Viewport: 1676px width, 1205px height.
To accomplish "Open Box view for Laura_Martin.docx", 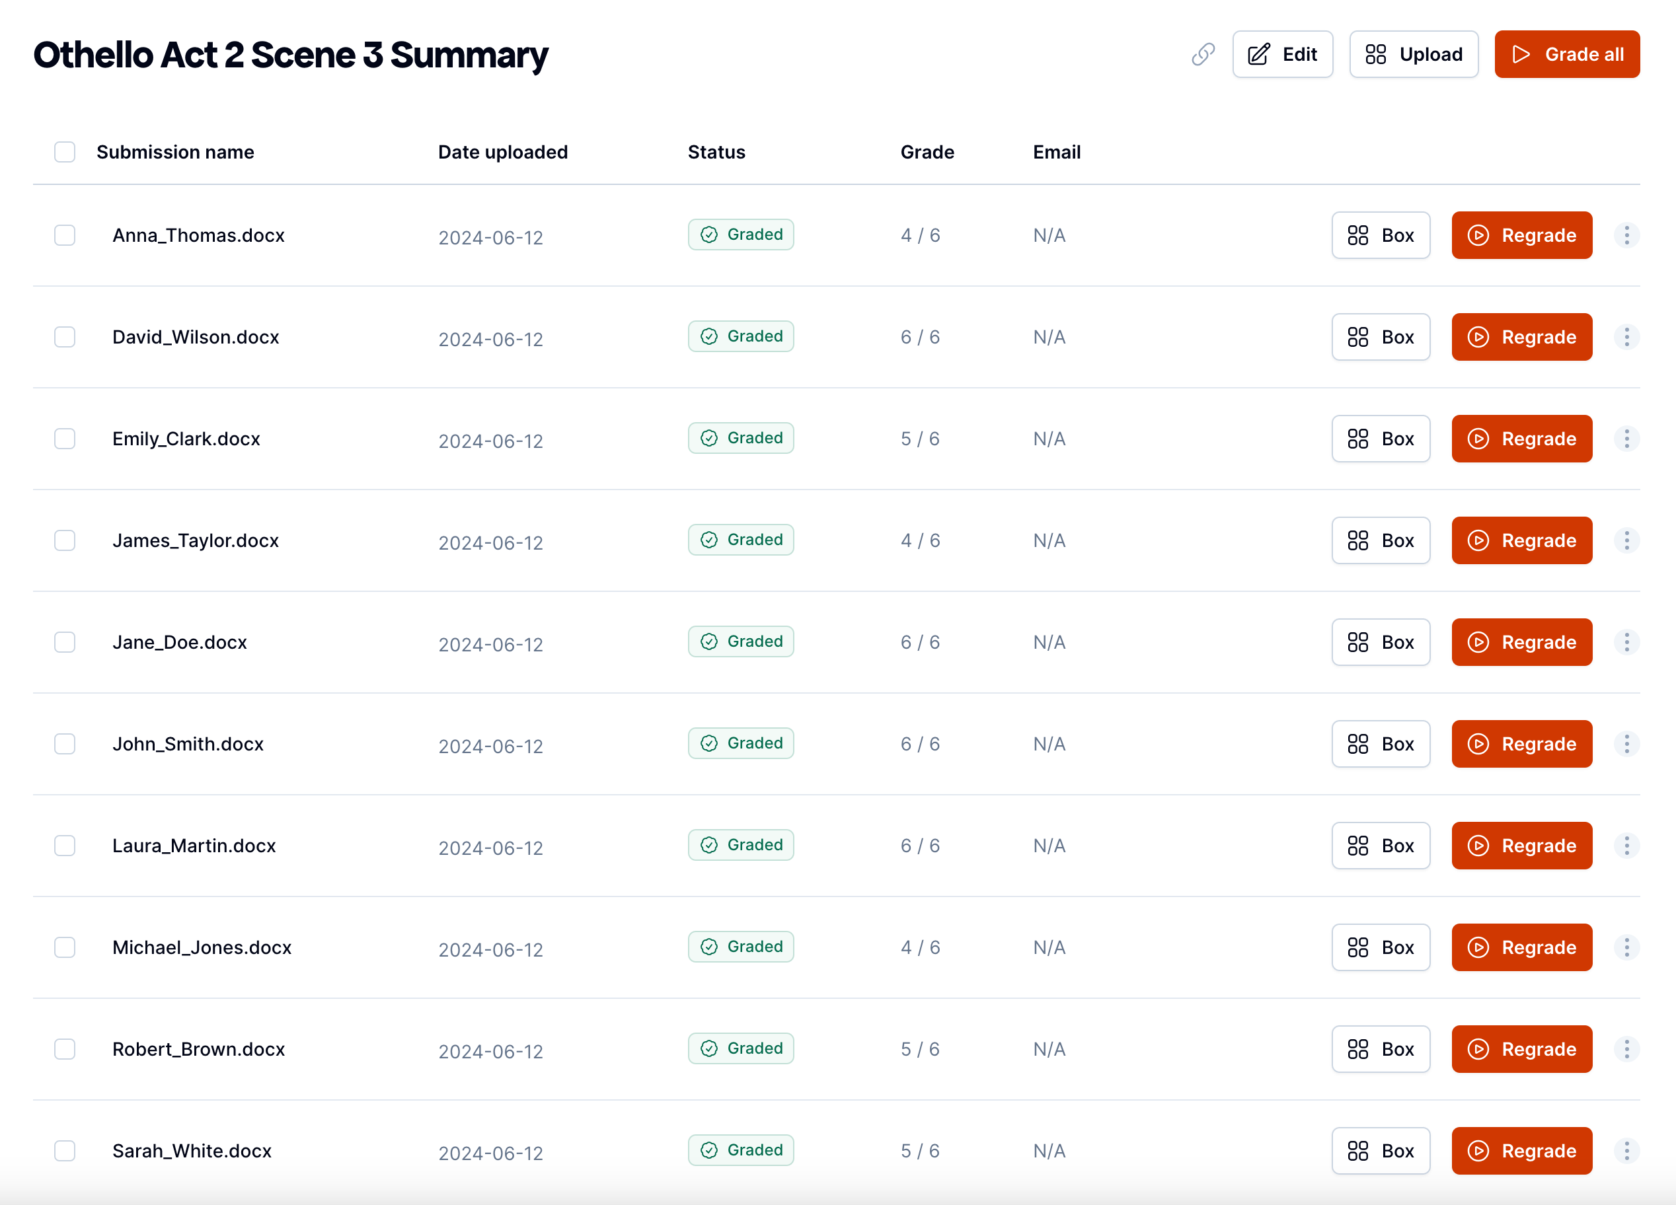I will point(1381,845).
